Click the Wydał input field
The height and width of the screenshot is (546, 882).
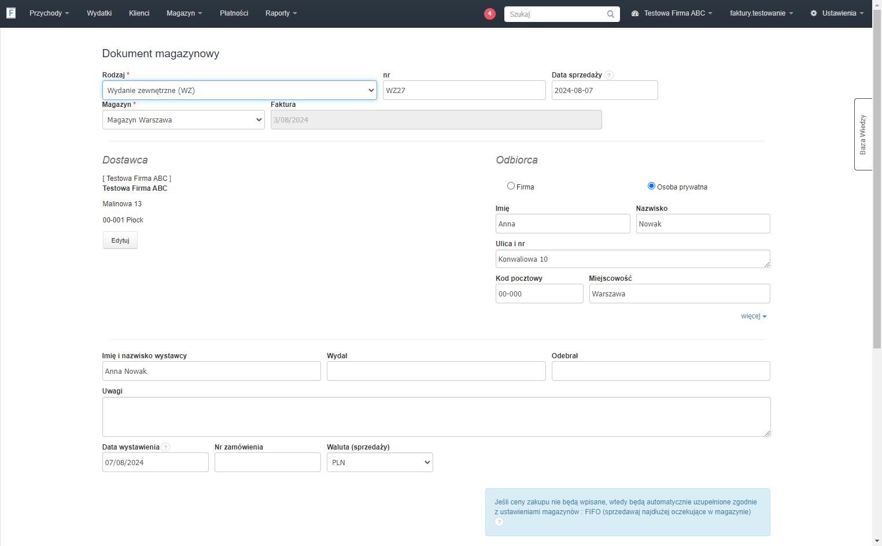[436, 371]
